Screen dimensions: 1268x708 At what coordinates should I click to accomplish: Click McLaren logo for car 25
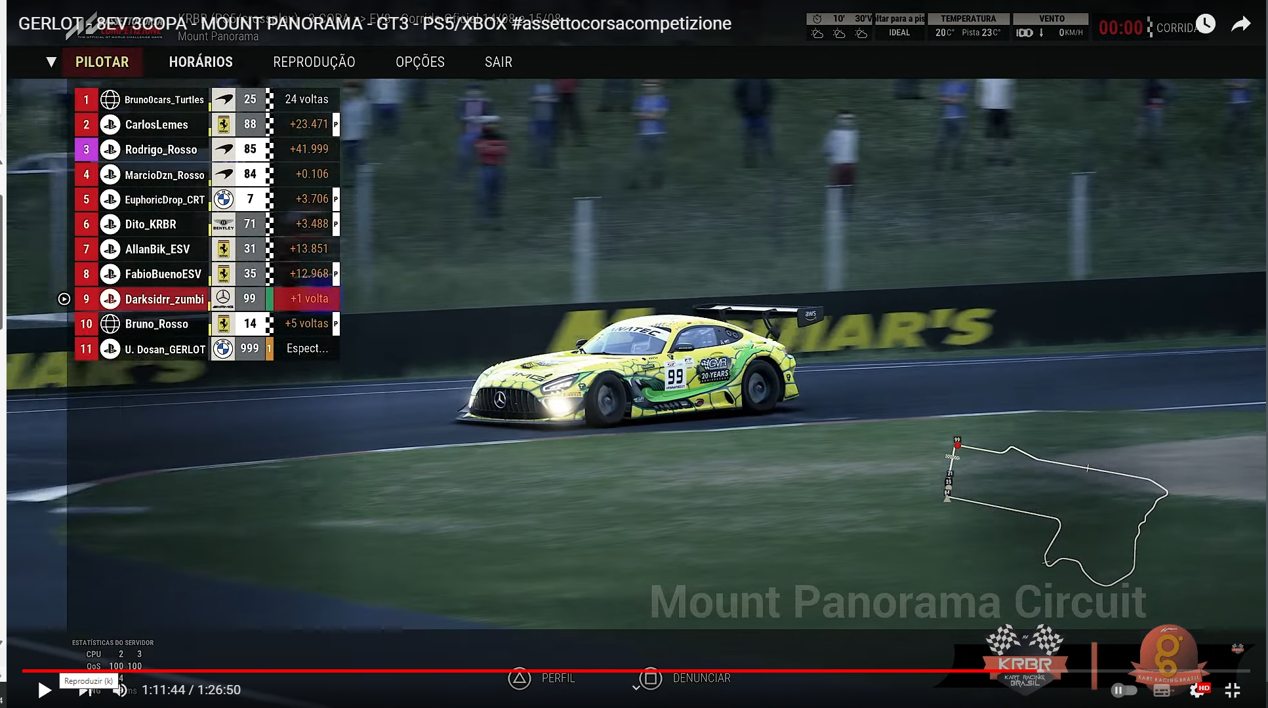[x=224, y=100]
